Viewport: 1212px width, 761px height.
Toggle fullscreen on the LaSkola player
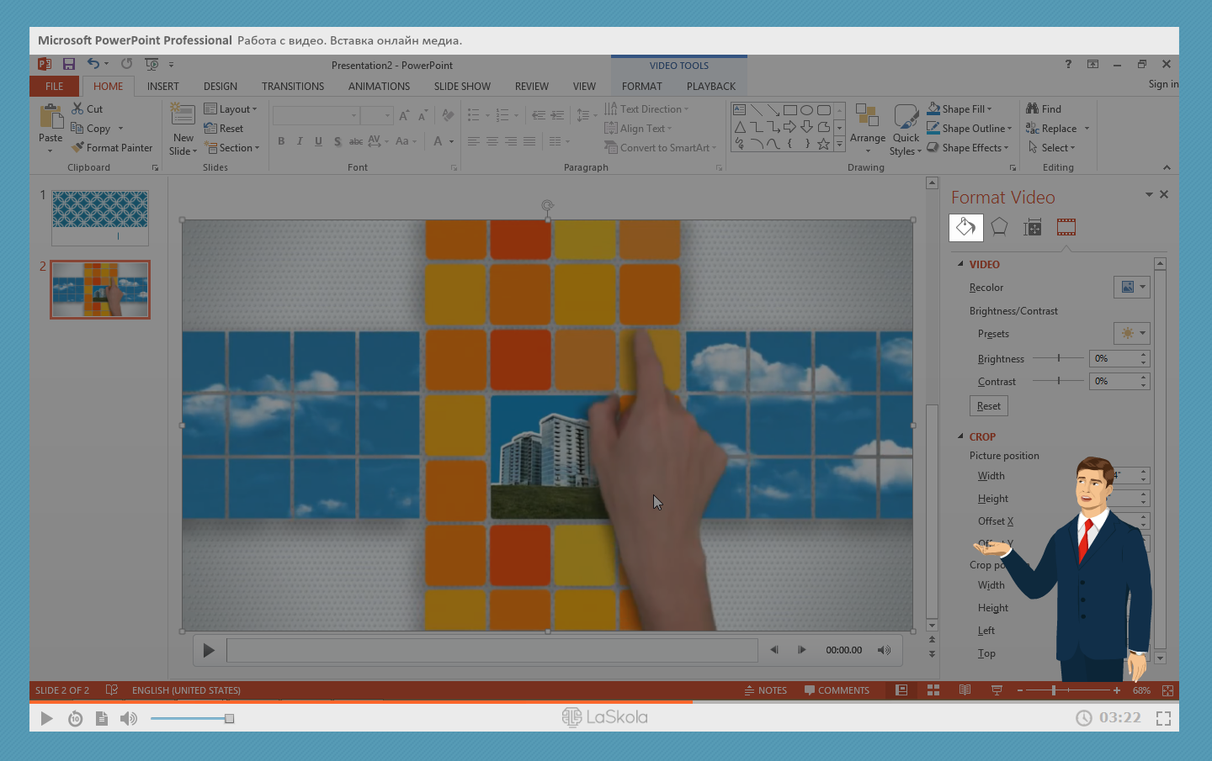[1163, 718]
